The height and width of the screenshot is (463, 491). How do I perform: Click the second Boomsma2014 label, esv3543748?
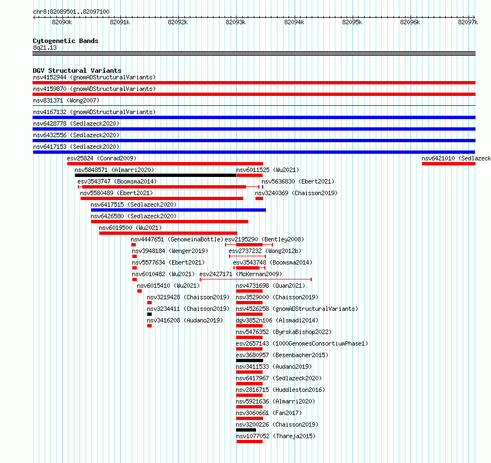tap(273, 262)
